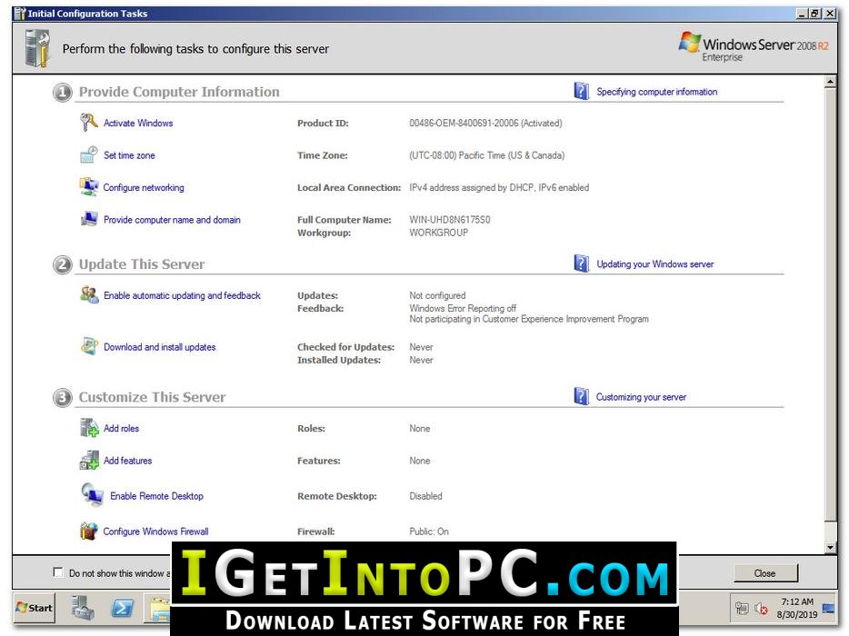Click the Set time zone clock icon
The height and width of the screenshot is (636, 849).
(88, 154)
